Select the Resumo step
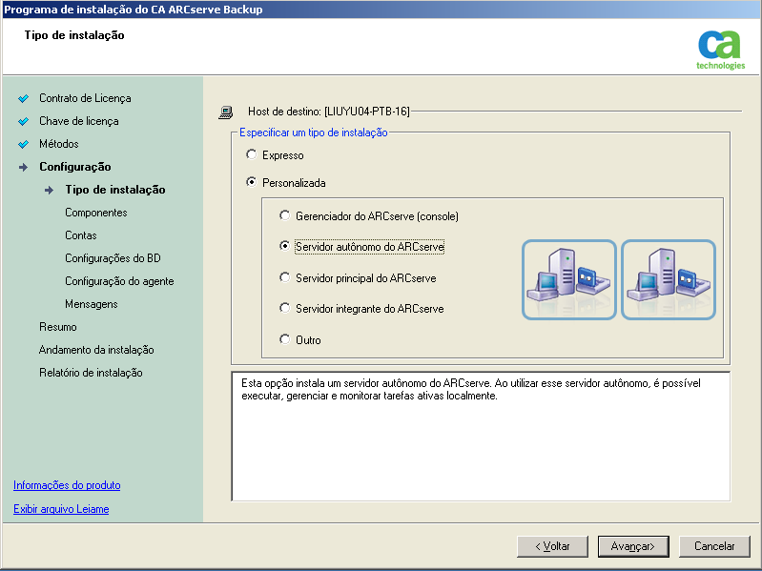 tap(58, 327)
